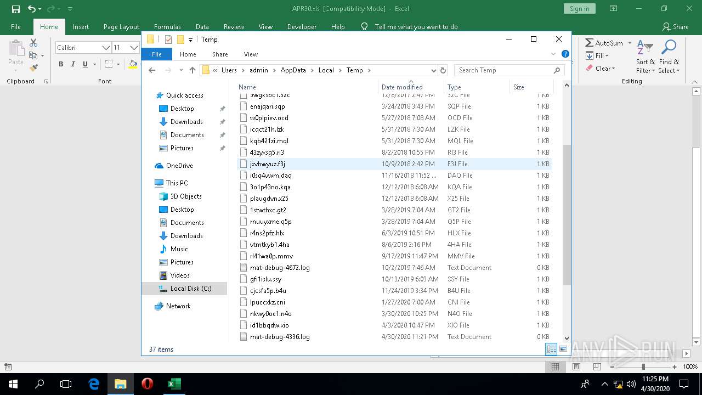Switch Explorer to Details view icon

552,349
